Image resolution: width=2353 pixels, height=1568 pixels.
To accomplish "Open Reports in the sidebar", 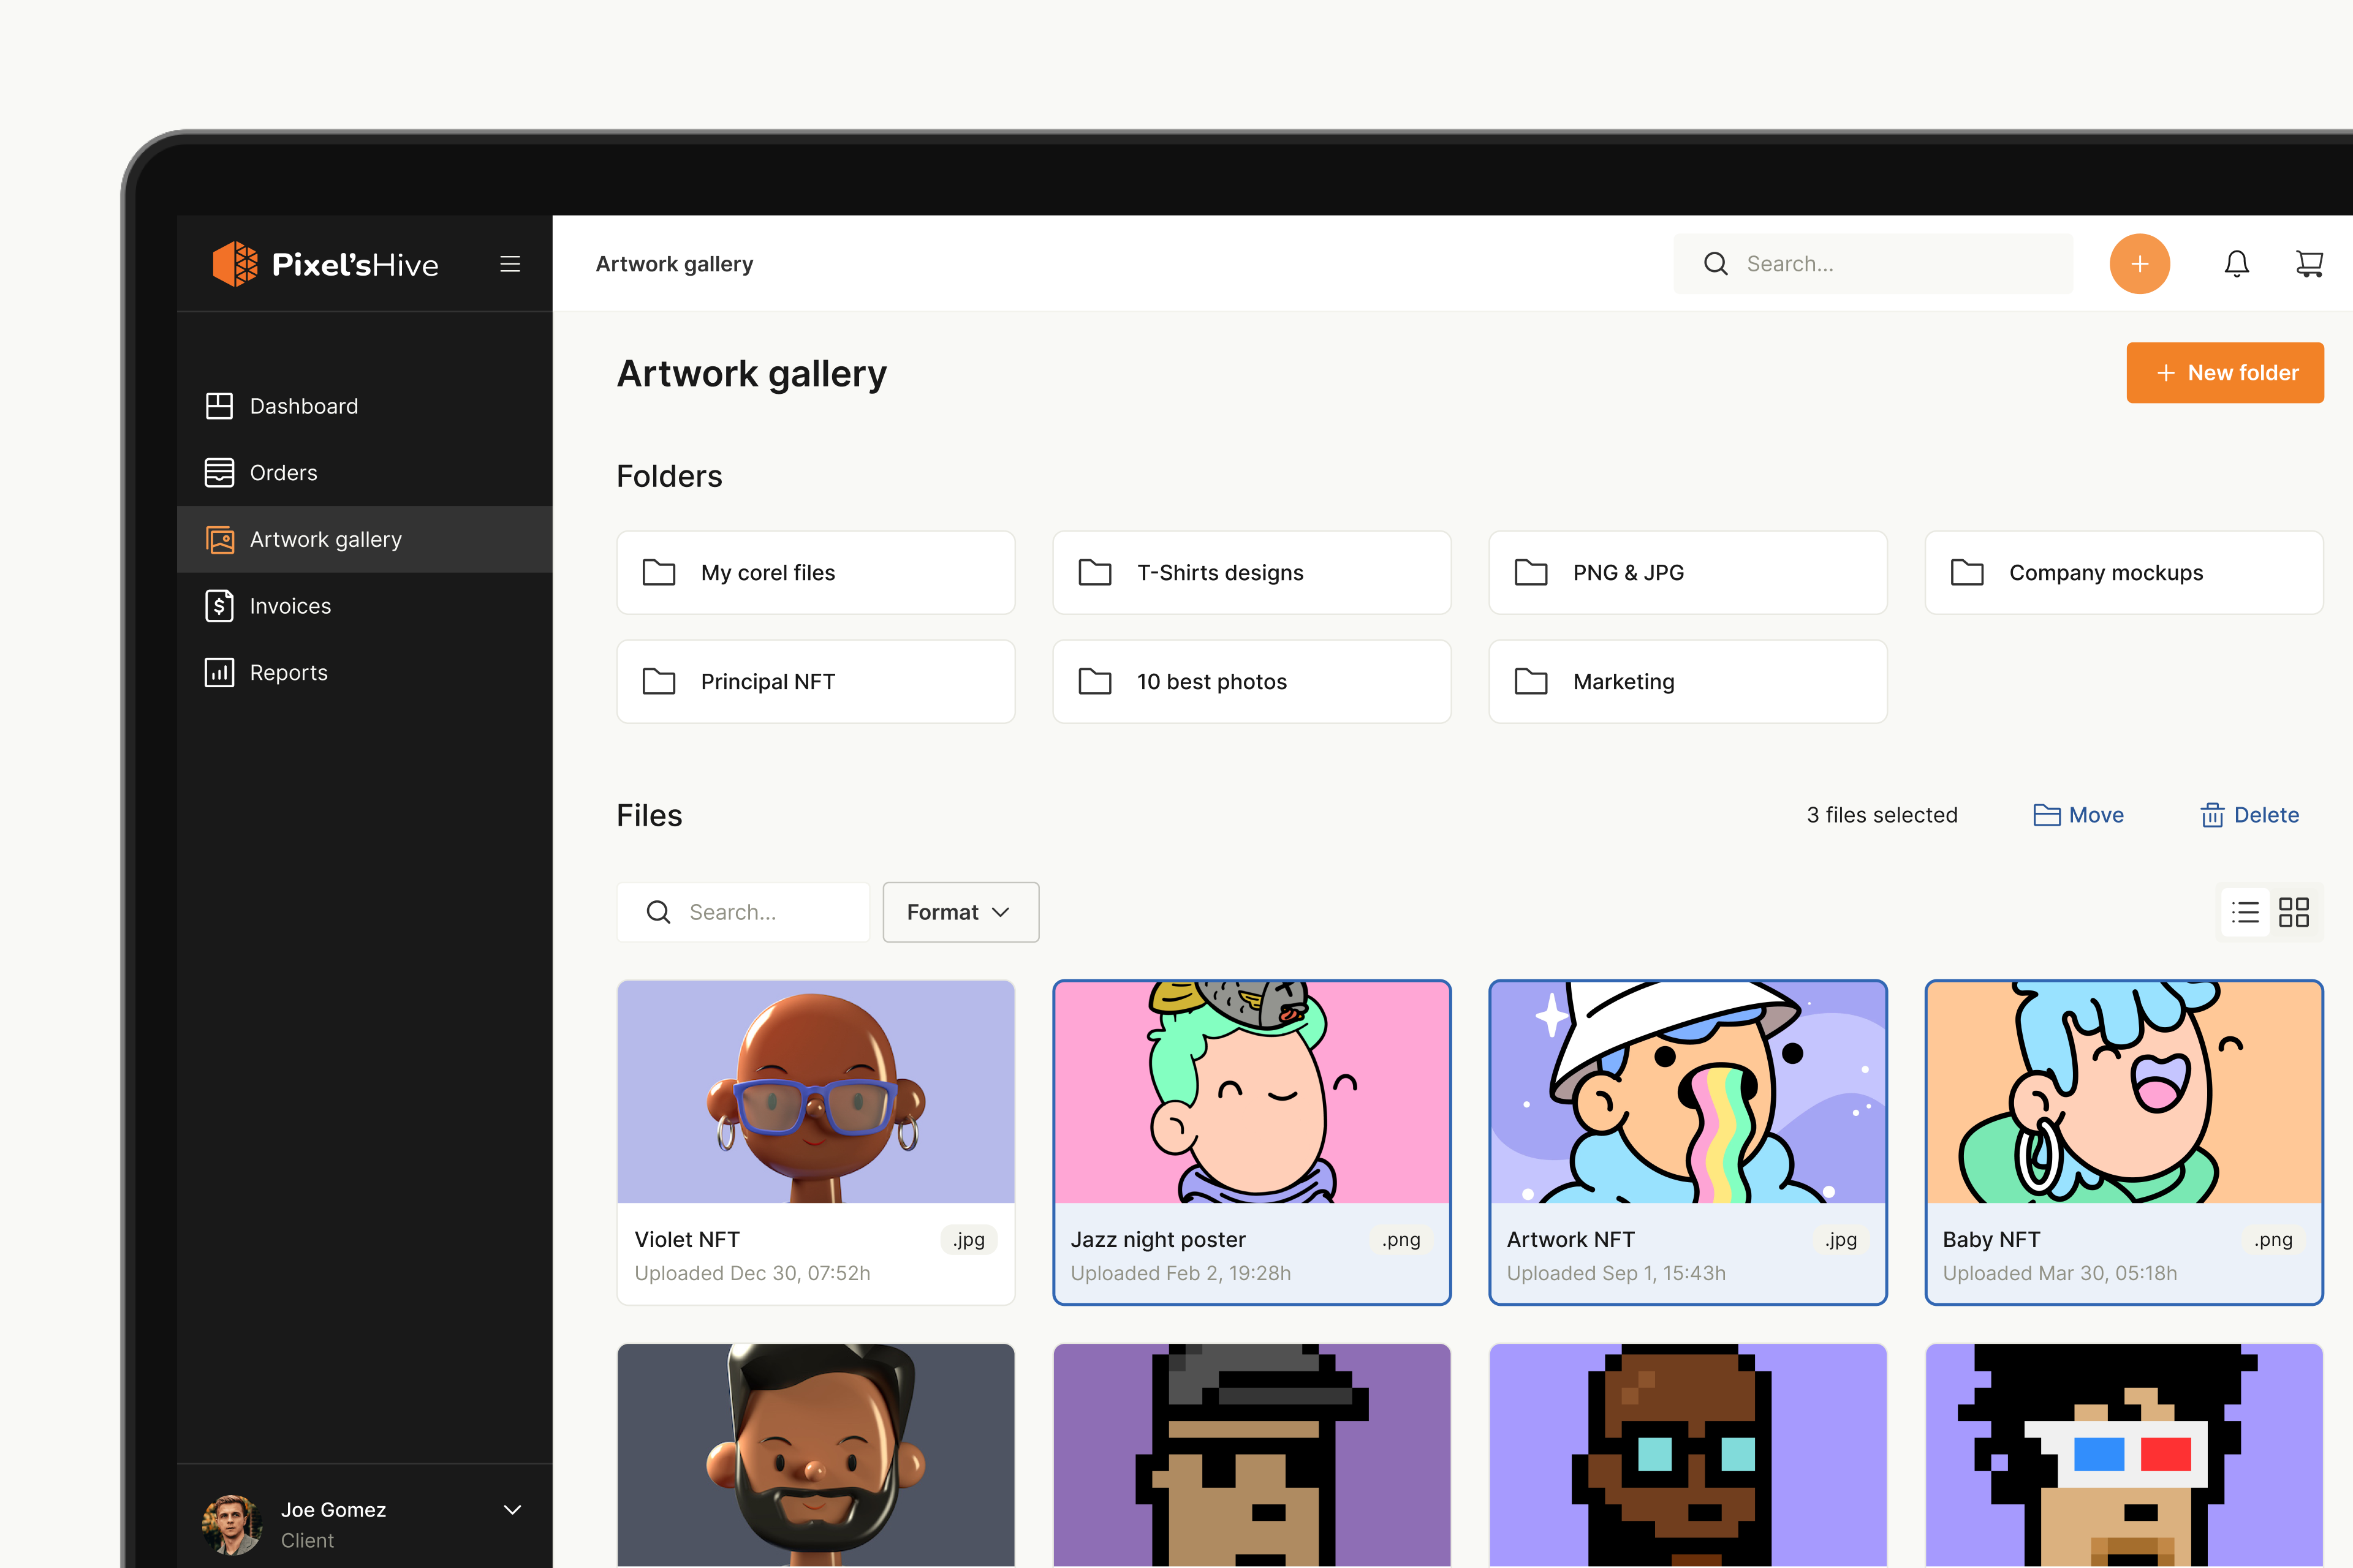I will 364,673.
